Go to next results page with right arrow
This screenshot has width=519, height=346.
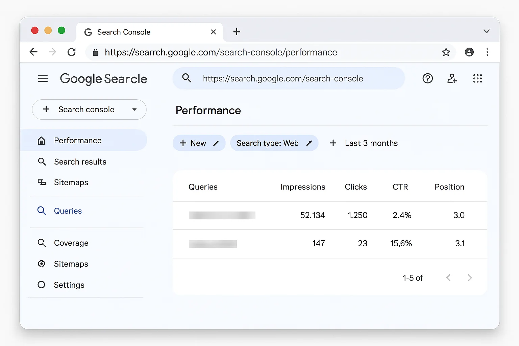coord(470,277)
